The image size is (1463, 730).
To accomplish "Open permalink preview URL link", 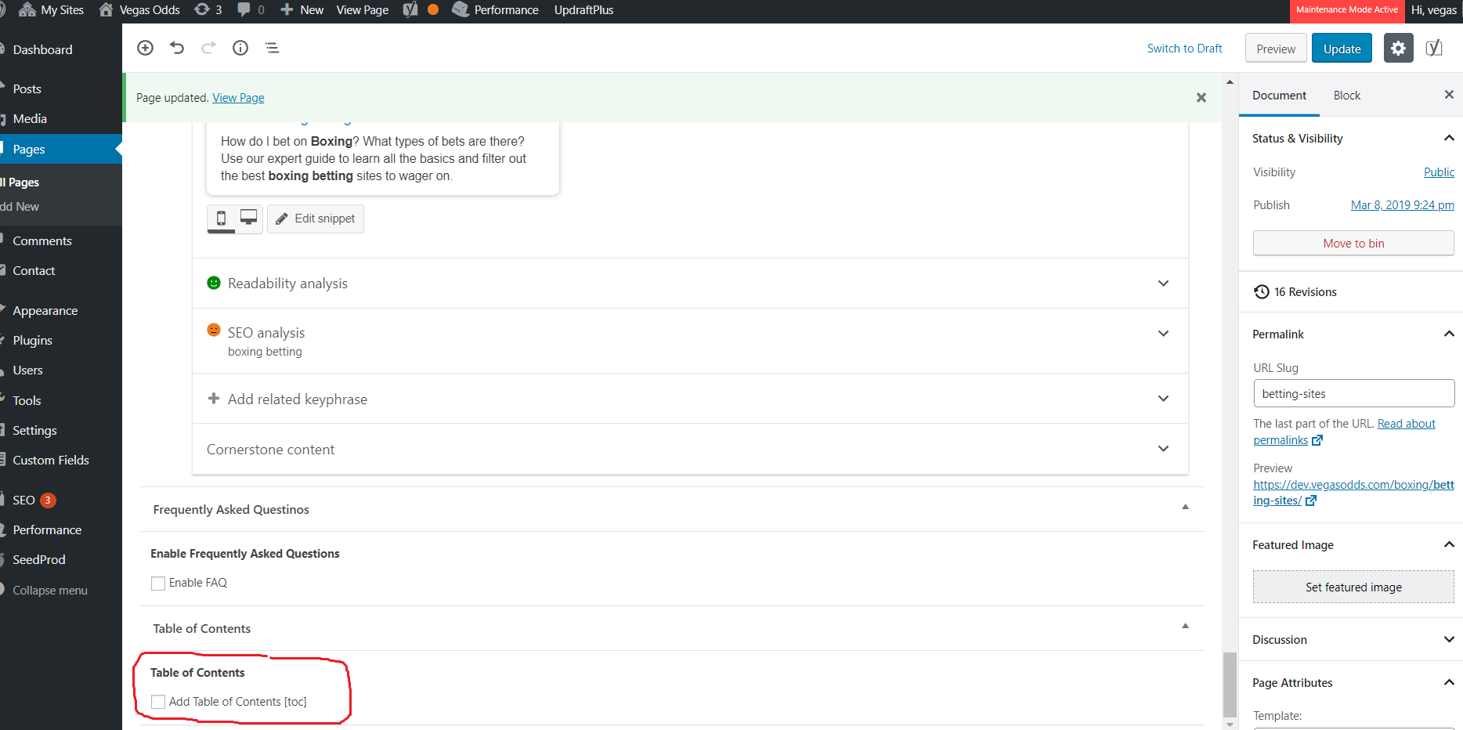I will (x=1353, y=493).
